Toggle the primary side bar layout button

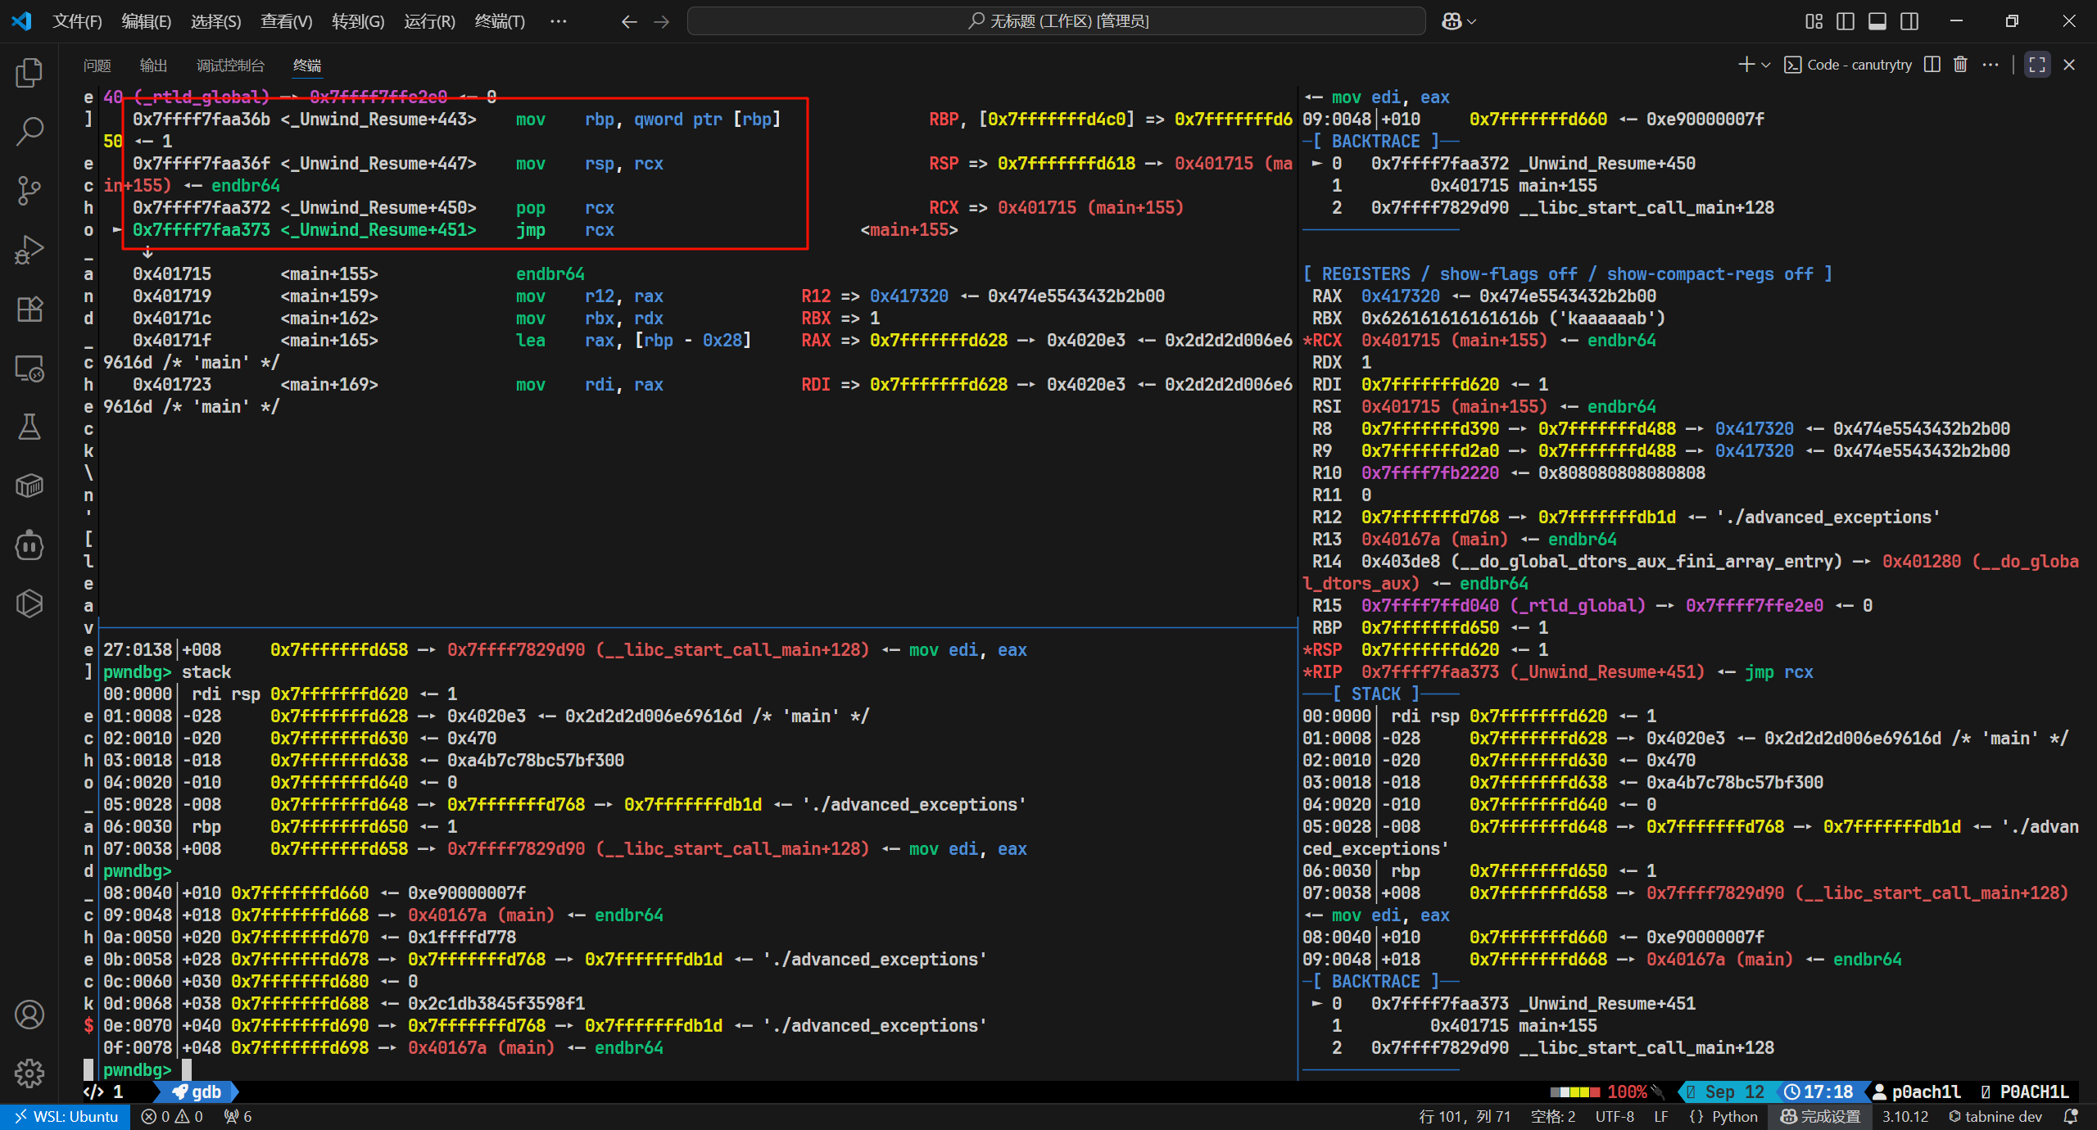coord(1846,21)
